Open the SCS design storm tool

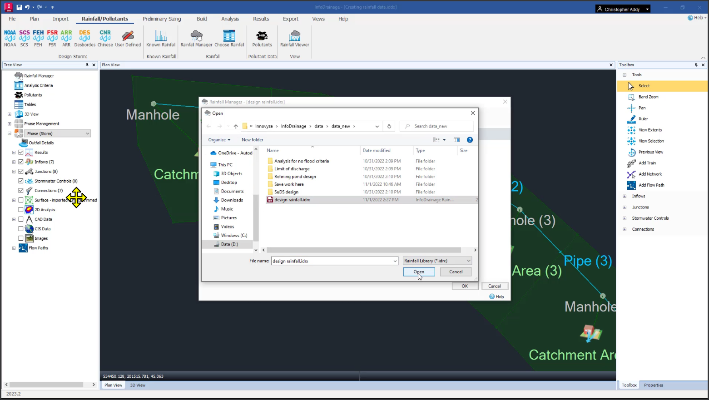coord(24,39)
